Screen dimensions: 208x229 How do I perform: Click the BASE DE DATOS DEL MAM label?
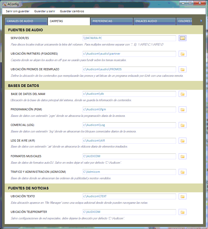28,94
